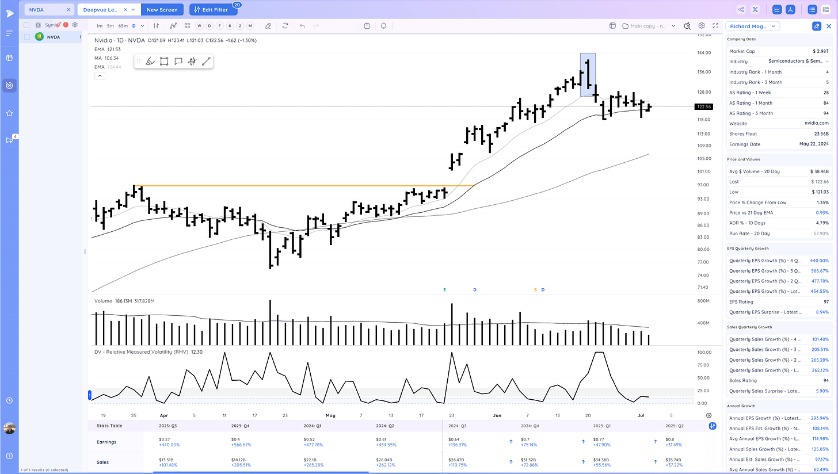Viewport: 838px width, 474px height.
Task: Open the alerts bell icon
Action: click(x=383, y=26)
